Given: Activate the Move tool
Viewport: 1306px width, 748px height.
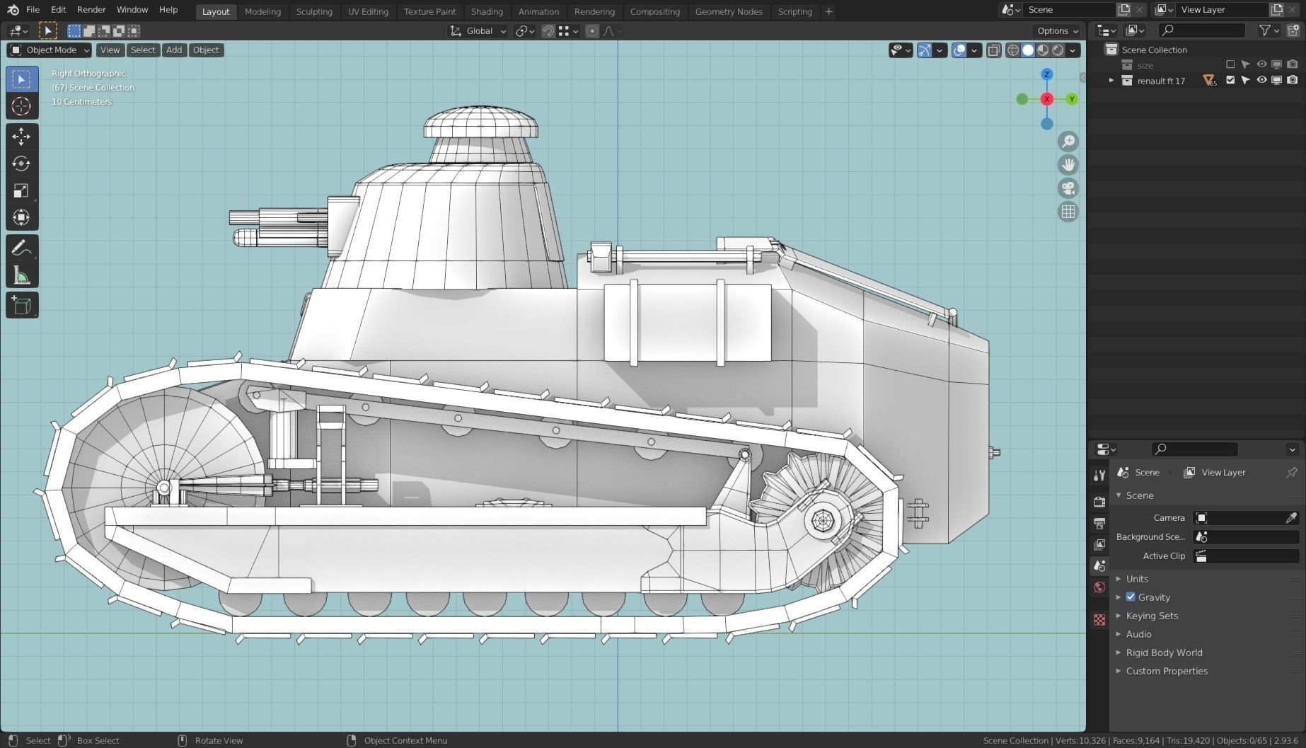Looking at the screenshot, I should 21,136.
